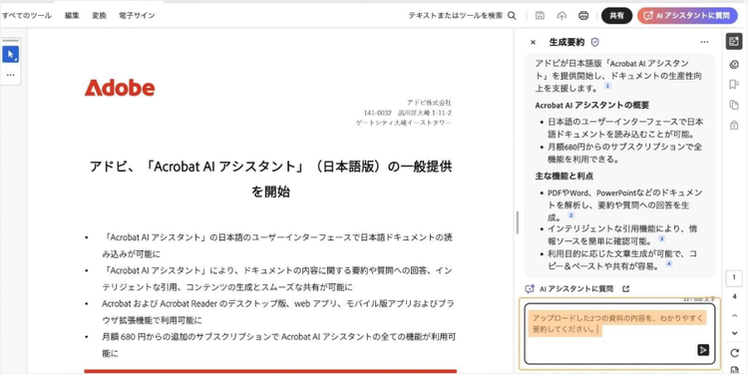This screenshot has width=748, height=374.
Task: Open the すべてのツール menu
Action: 27,16
